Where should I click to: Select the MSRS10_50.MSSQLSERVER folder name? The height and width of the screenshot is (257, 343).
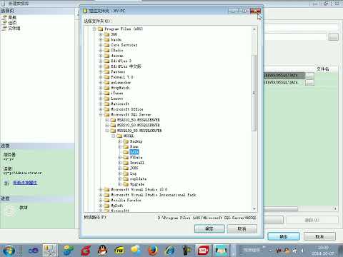tap(139, 125)
